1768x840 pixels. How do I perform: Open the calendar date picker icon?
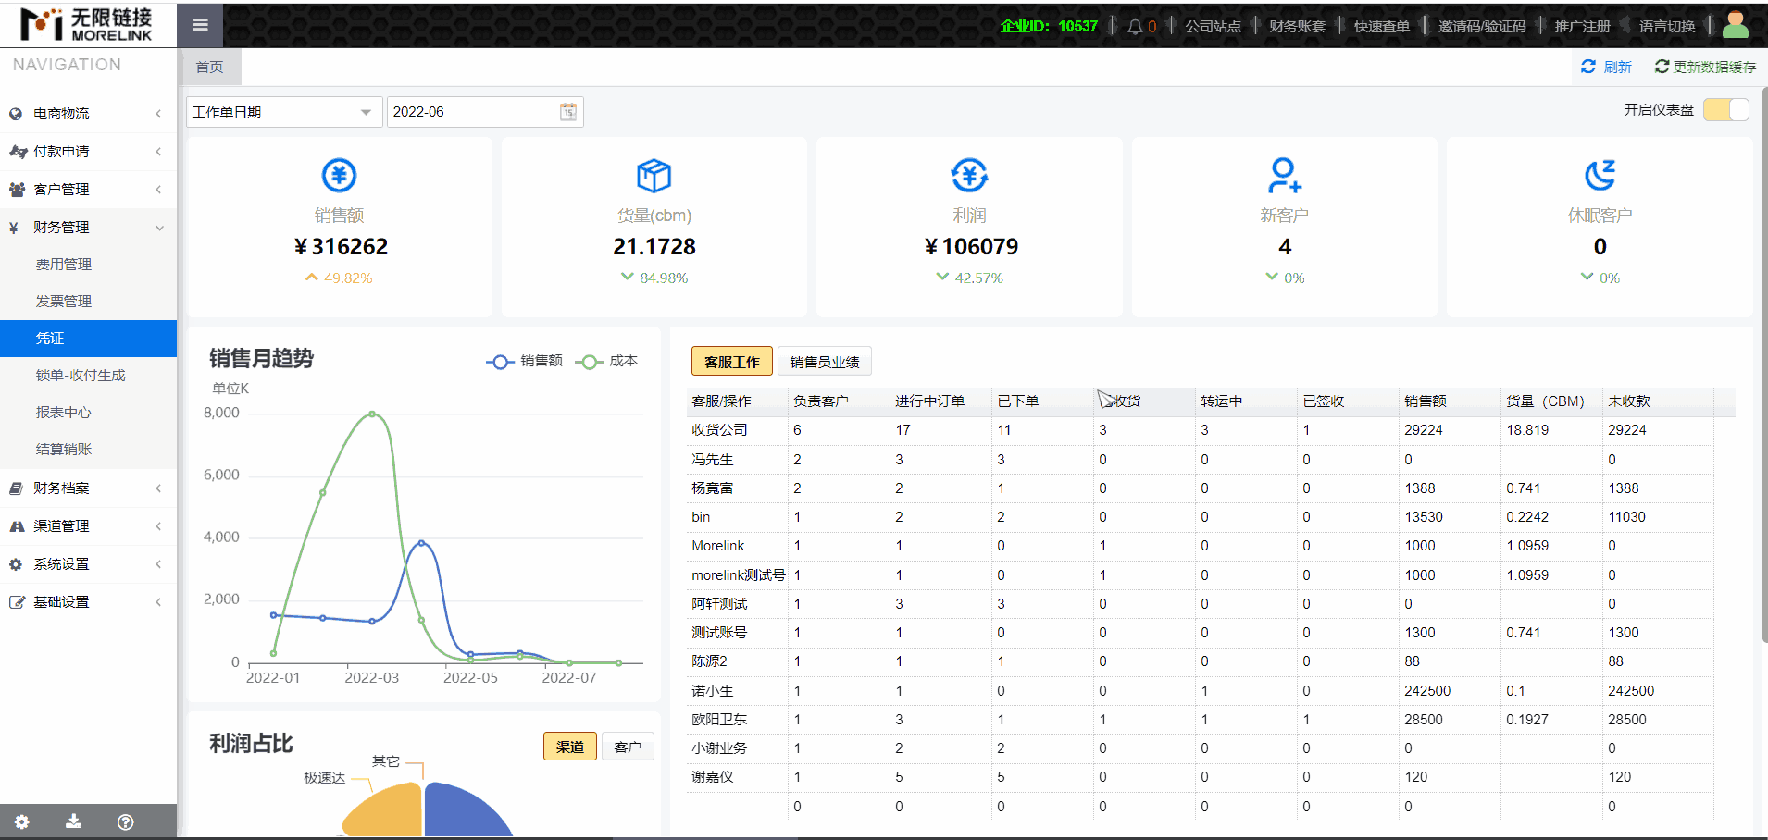coord(568,112)
